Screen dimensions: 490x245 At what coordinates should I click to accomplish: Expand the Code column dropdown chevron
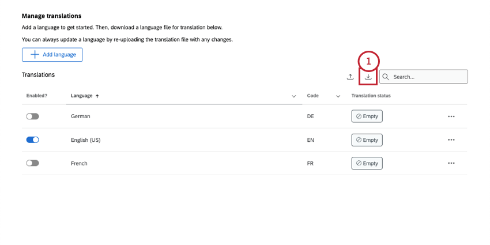coord(338,96)
